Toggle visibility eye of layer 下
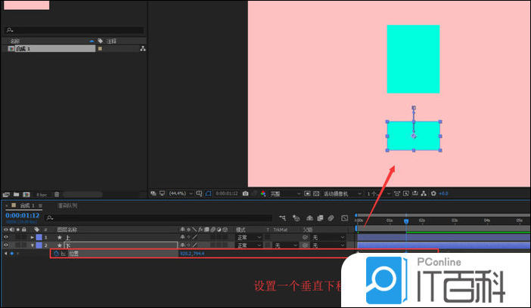Image resolution: width=531 pixels, height=308 pixels. click(6, 245)
